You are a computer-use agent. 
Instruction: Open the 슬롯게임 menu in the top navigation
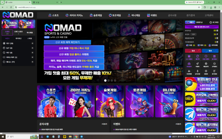[96, 15]
